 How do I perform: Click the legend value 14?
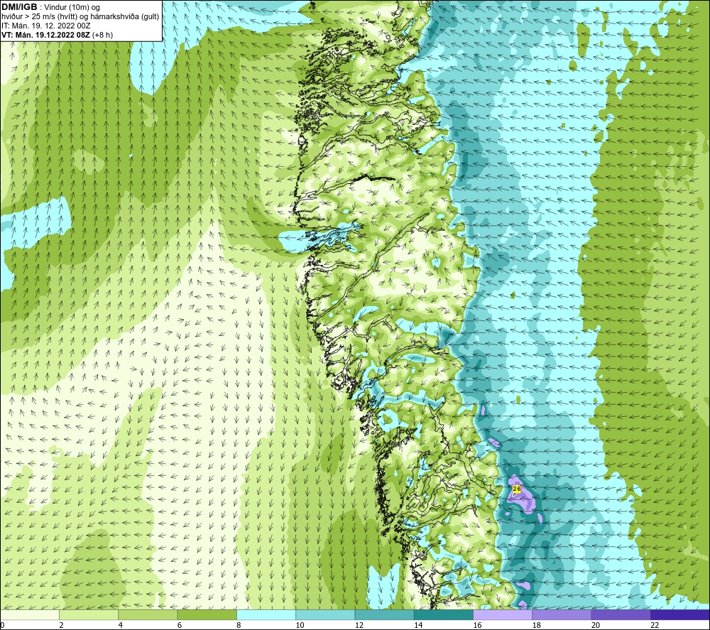pyautogui.click(x=418, y=626)
